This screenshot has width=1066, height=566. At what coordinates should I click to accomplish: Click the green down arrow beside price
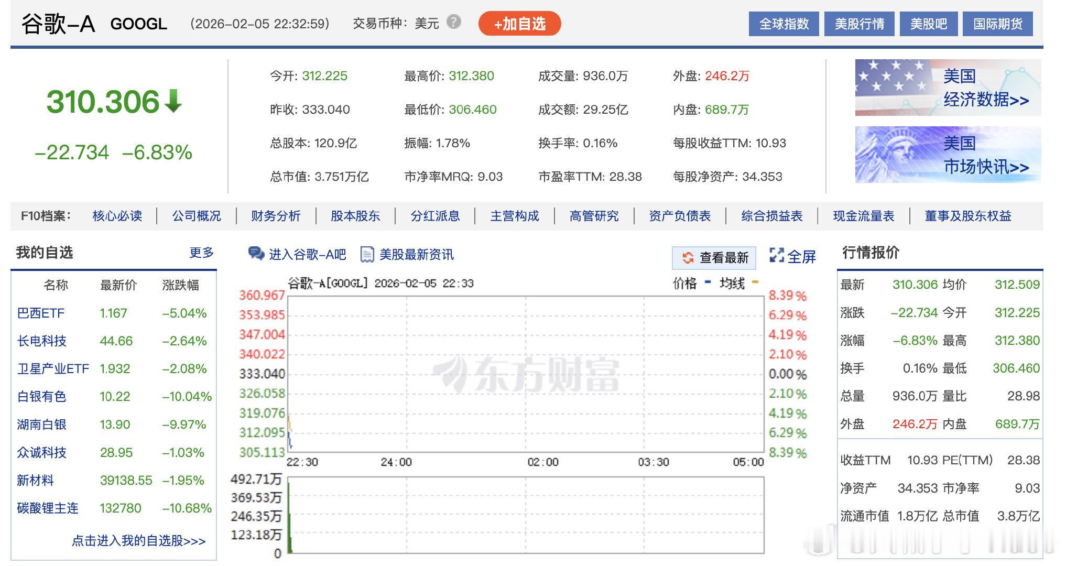pos(173,101)
